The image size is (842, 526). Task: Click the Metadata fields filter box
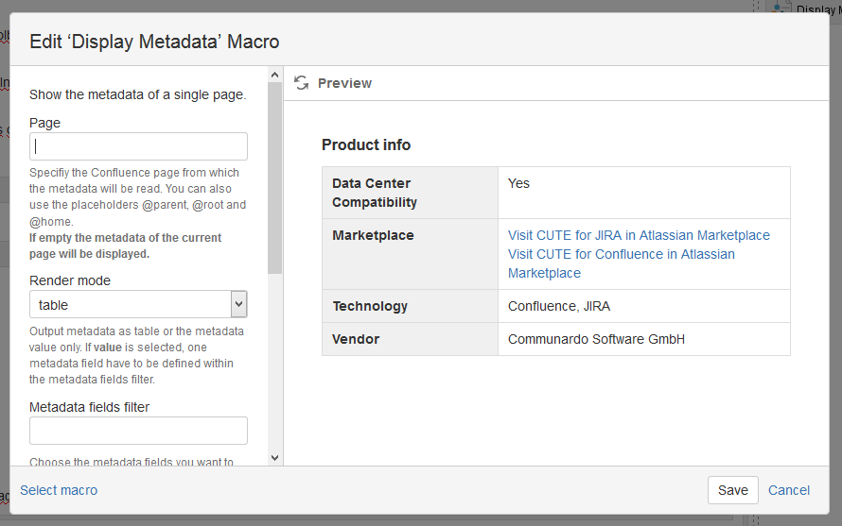[x=138, y=431]
